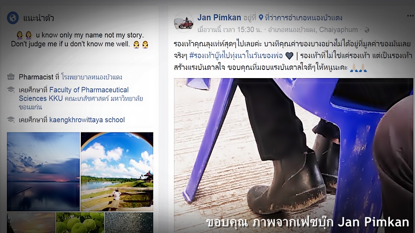Click the graduation cap icon beside Faculty
415x233 pixels.
pos(11,89)
